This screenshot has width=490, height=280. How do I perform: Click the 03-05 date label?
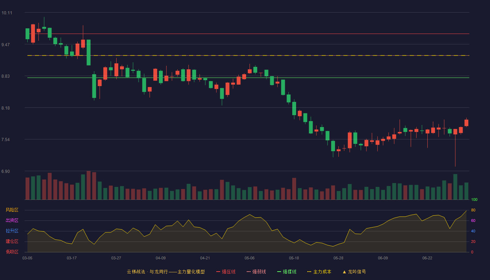[x=27, y=258]
